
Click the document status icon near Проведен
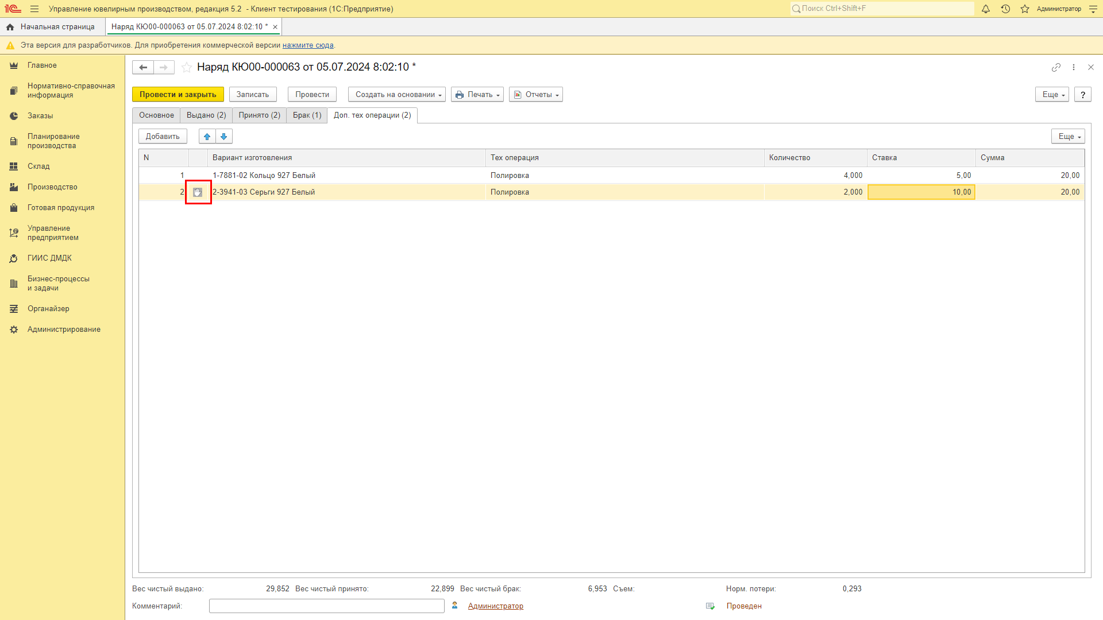tap(711, 606)
